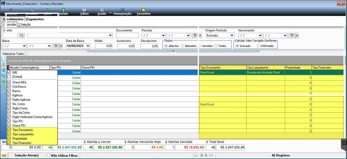Screen dimensions: 347x159
Task: Switch to the Recebimentos tab
Action: click(13, 19)
